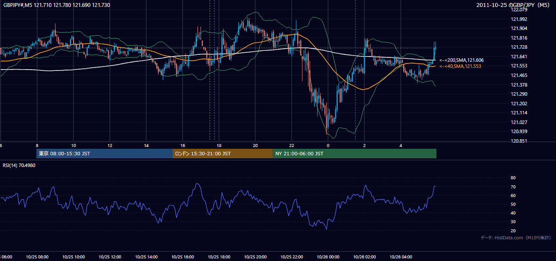Click RSI scale level 70
This screenshot has width=556, height=261.
(x=513, y=187)
